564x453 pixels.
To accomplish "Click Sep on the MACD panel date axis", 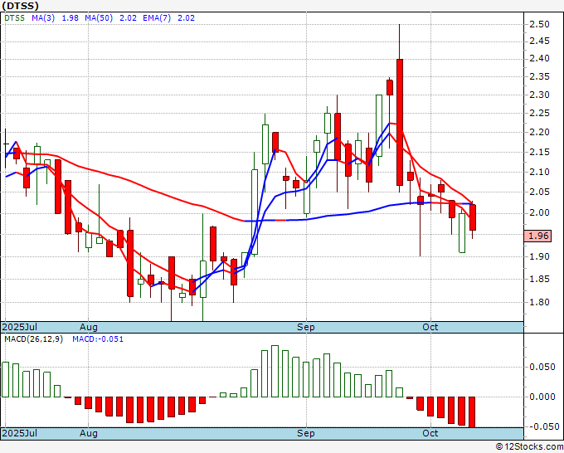I will (x=306, y=433).
